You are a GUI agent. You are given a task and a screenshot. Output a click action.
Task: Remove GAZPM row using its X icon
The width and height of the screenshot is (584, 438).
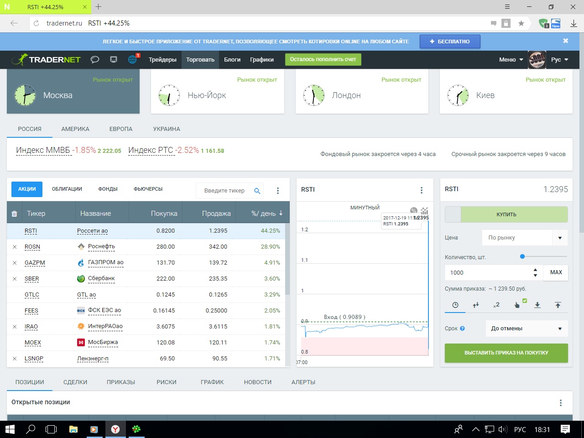[15, 263]
